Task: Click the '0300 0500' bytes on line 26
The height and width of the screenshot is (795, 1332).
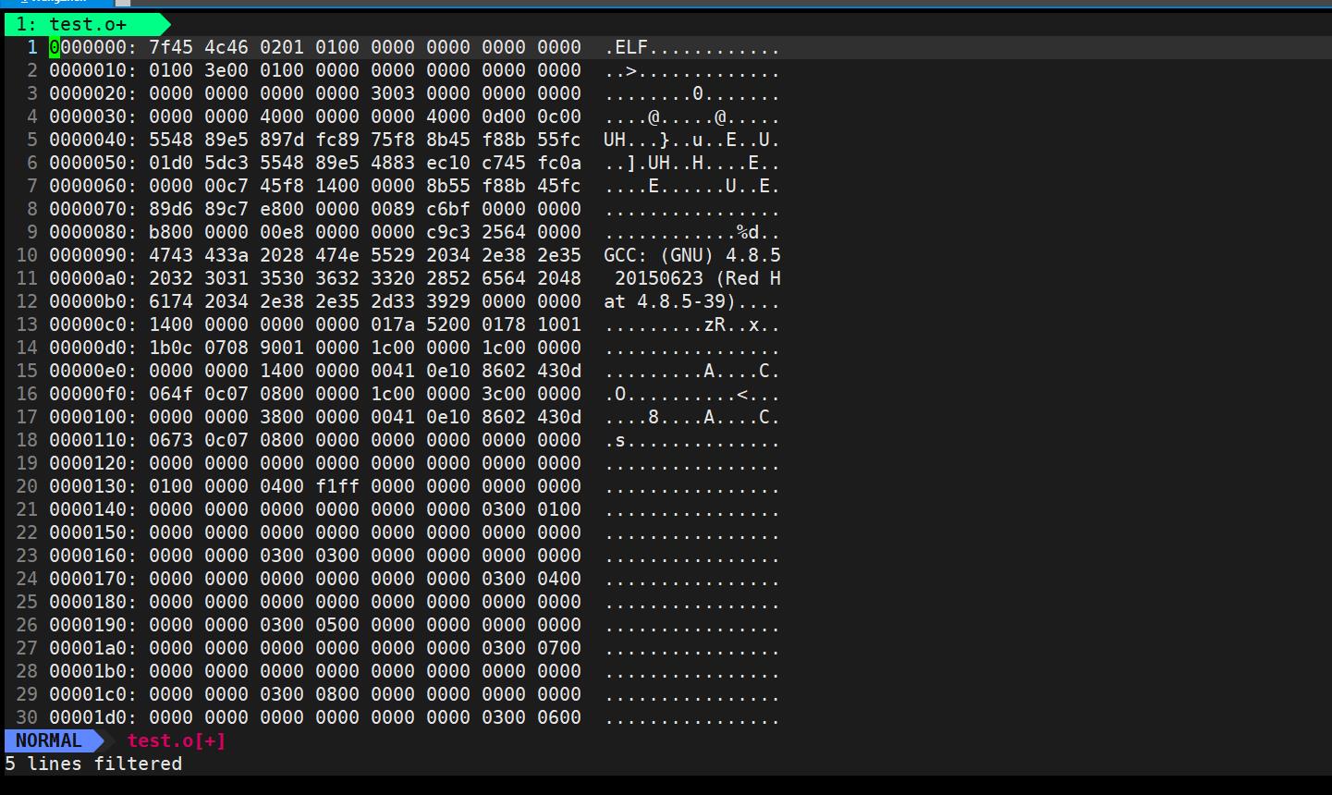Action: pyautogui.click(x=310, y=625)
